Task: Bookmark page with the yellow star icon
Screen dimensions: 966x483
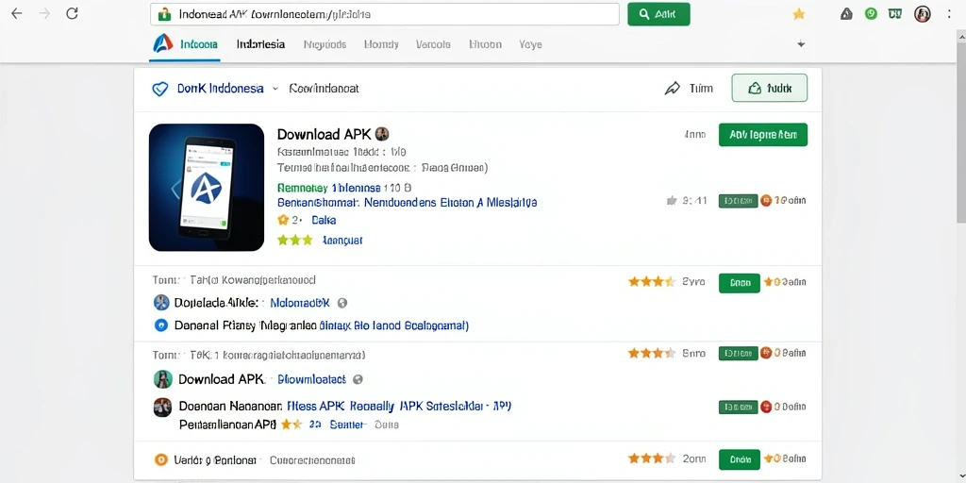Action: click(798, 13)
